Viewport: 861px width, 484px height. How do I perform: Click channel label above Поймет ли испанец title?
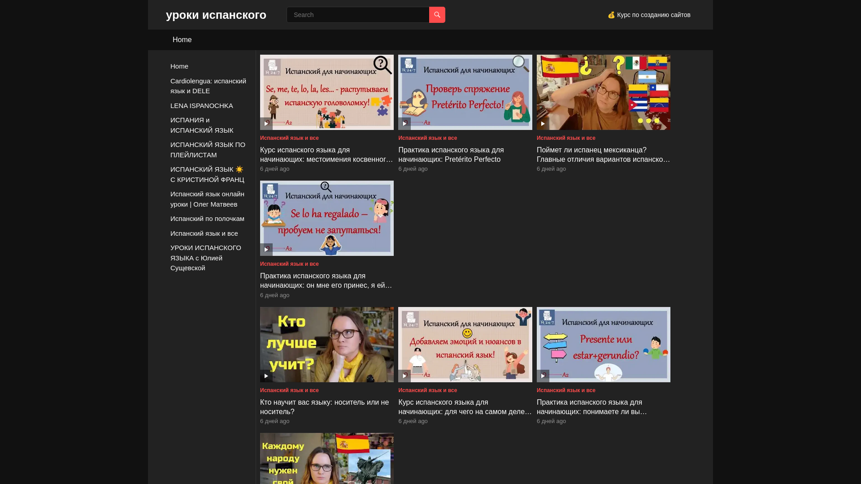click(x=566, y=138)
